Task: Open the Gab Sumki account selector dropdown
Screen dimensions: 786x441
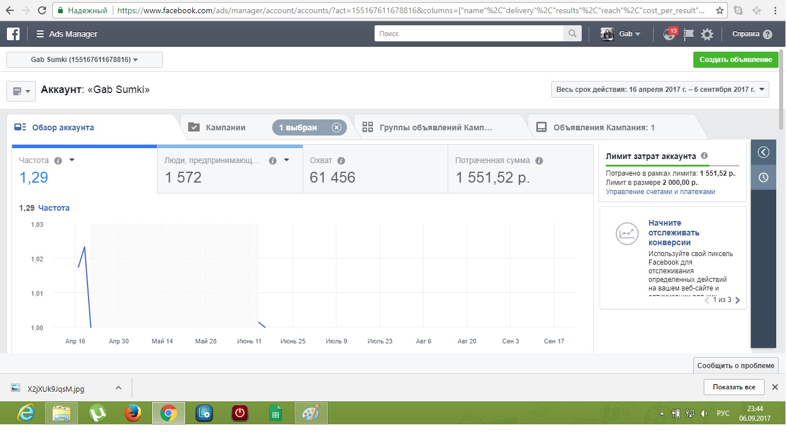Action: coord(85,60)
